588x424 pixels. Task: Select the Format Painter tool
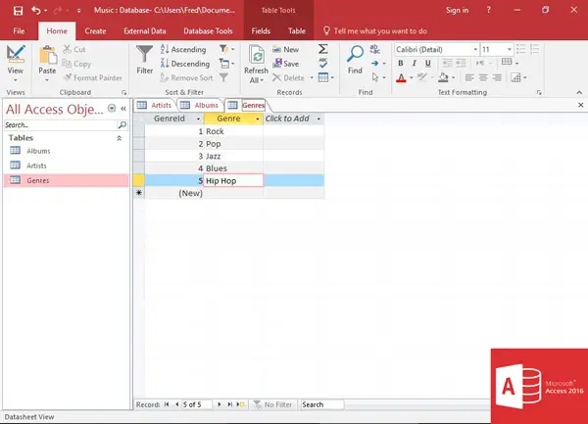coord(93,77)
